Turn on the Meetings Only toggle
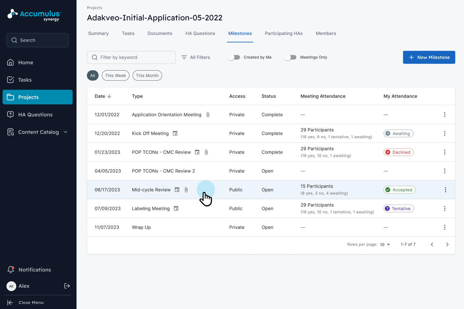The height and width of the screenshot is (309, 464). click(x=290, y=57)
